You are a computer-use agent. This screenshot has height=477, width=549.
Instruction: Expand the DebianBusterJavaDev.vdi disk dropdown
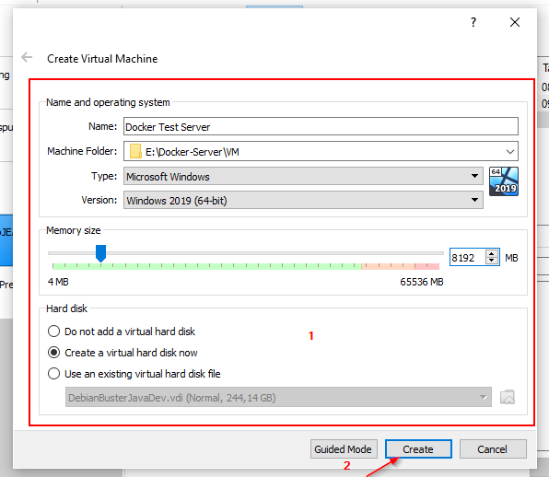pyautogui.click(x=278, y=397)
